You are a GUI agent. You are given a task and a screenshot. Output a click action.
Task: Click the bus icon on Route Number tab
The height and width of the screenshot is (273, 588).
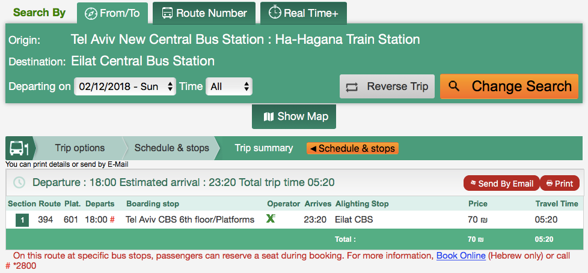[x=167, y=13]
